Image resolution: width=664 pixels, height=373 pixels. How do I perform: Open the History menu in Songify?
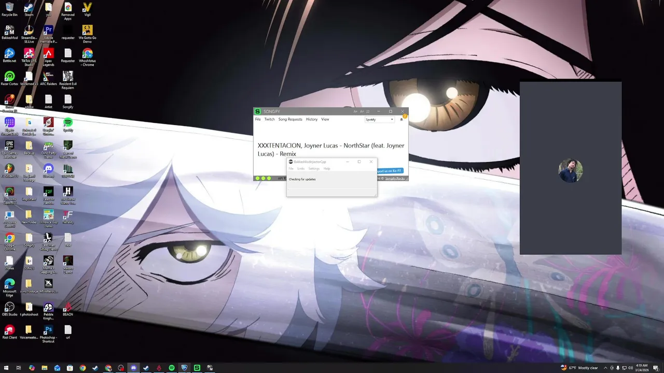(x=311, y=119)
